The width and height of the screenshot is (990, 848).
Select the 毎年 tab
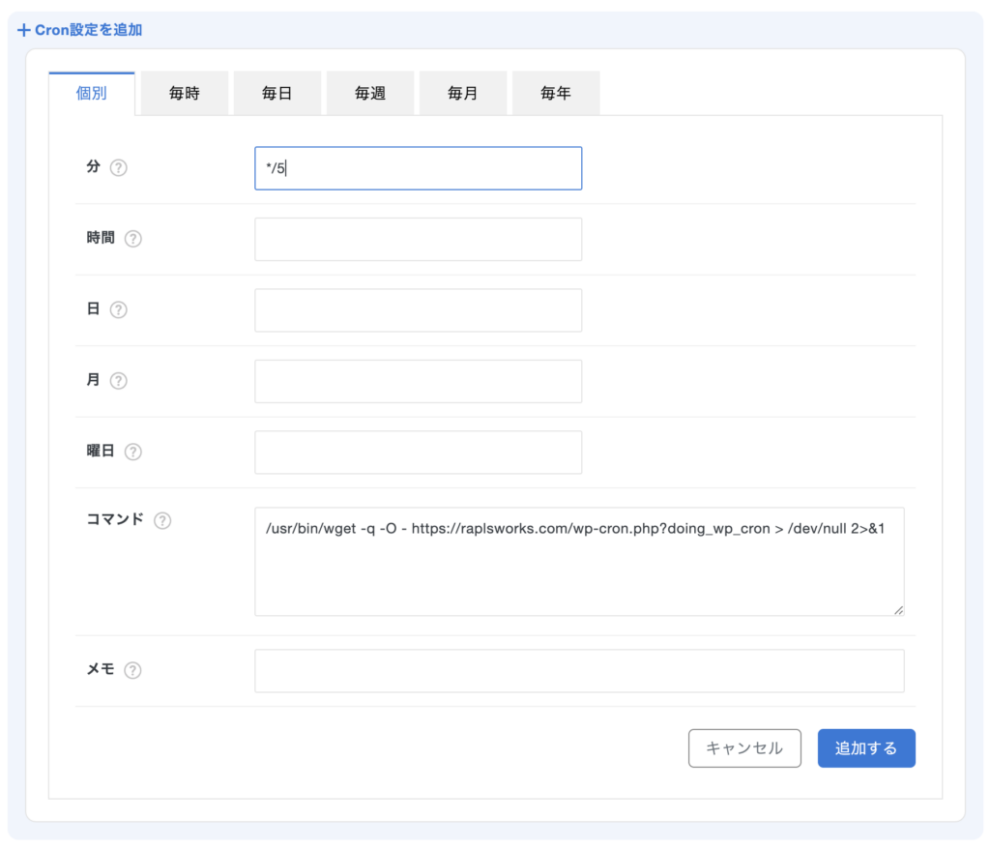556,92
